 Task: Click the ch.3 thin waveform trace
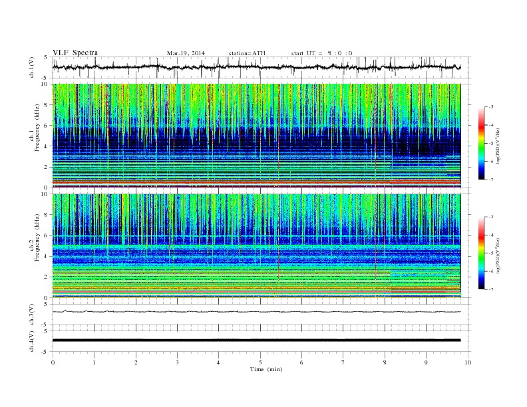pyautogui.click(x=256, y=312)
